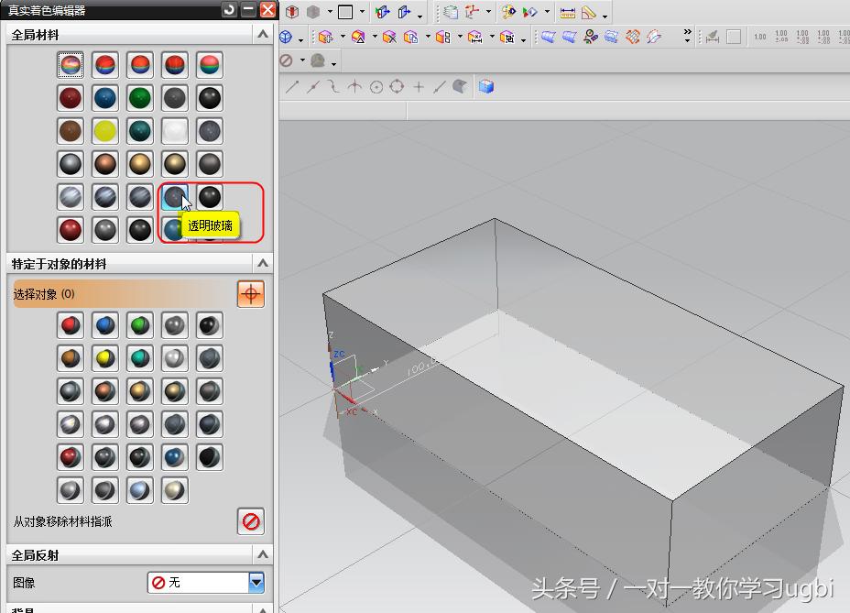Click the snap to quadrant point icon
This screenshot has height=613, width=850.
pos(397,87)
